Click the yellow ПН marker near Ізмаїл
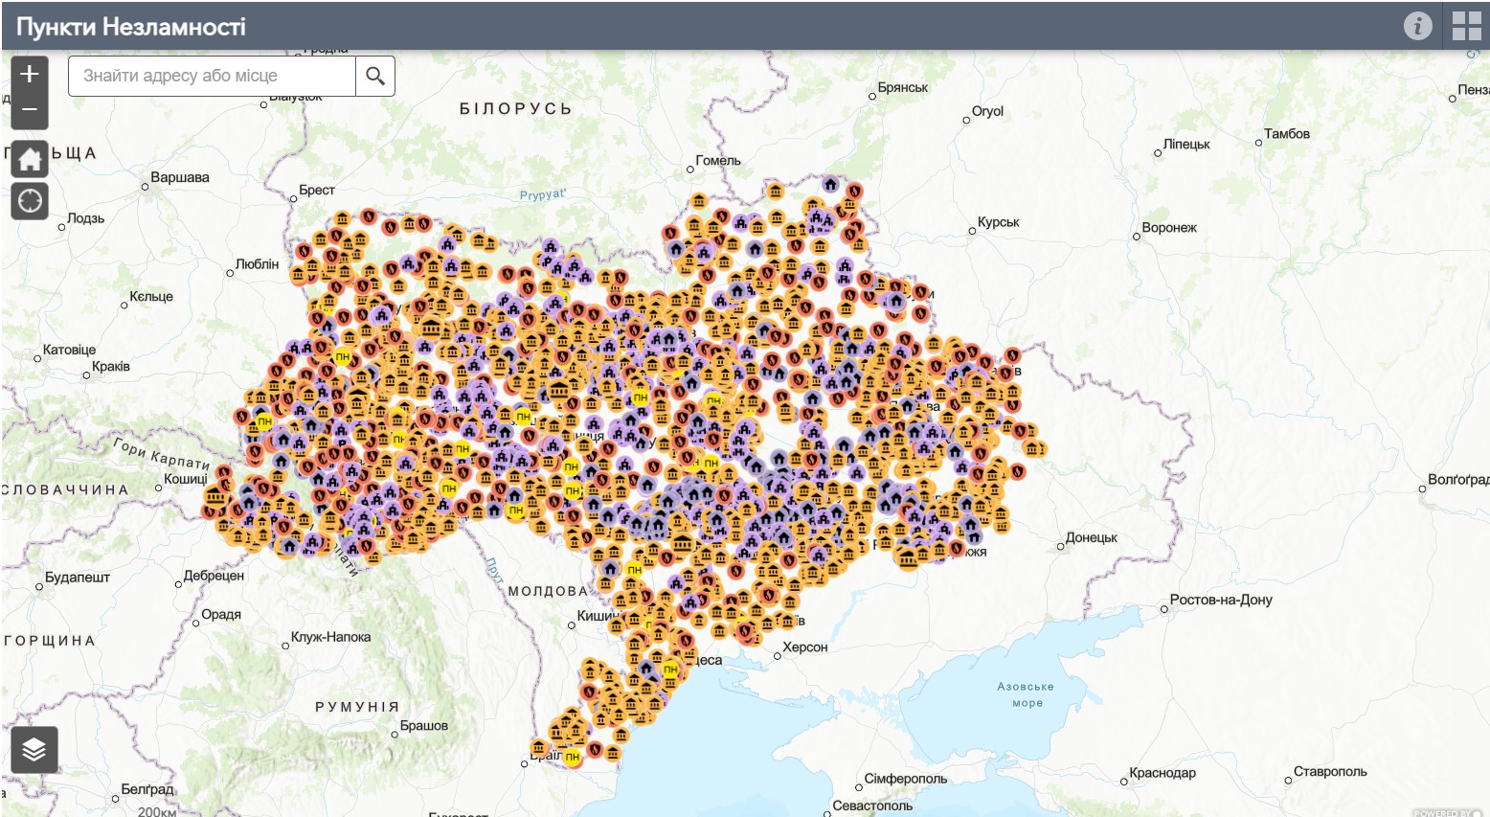Screen dimensions: 1490x817 pyautogui.click(x=573, y=757)
